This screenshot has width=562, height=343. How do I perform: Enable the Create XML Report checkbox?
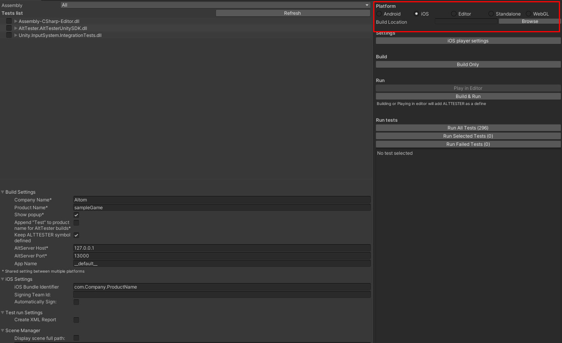[76, 320]
